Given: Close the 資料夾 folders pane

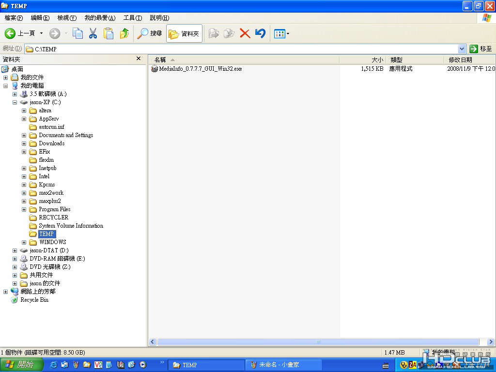Looking at the screenshot, I should [x=139, y=59].
